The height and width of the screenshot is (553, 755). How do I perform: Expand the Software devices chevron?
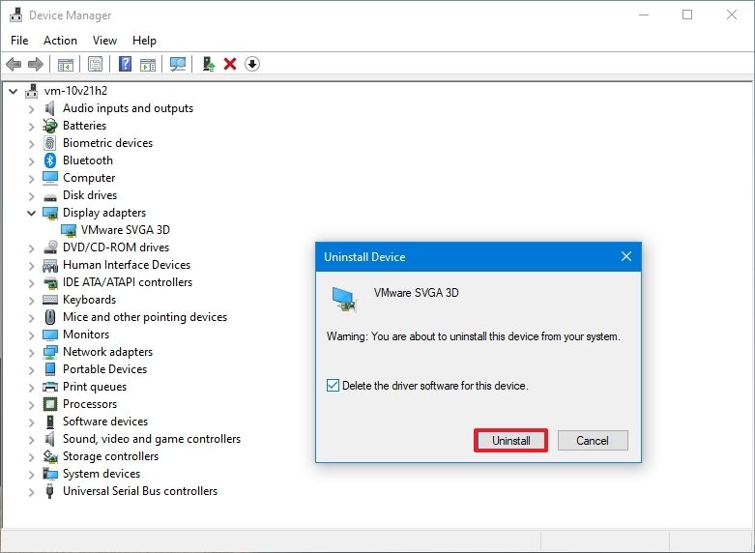pyautogui.click(x=31, y=422)
